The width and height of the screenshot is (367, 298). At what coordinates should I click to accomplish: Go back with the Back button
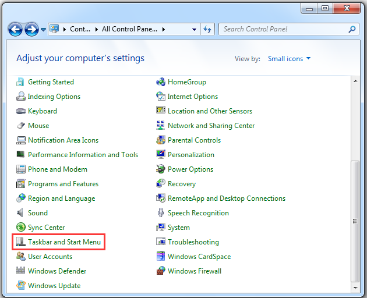[x=15, y=30]
